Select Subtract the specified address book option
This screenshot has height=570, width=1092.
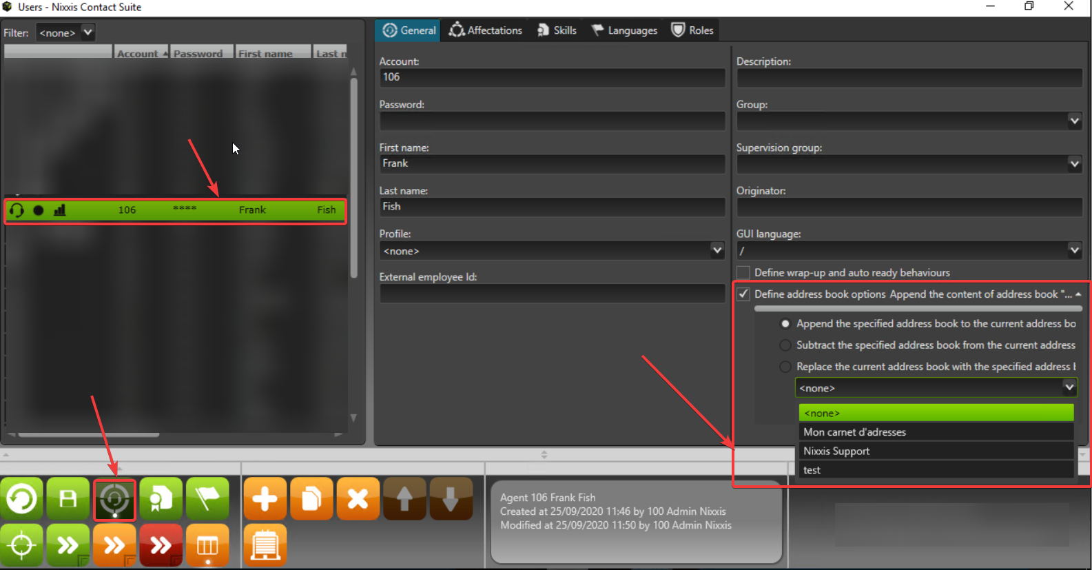(785, 345)
